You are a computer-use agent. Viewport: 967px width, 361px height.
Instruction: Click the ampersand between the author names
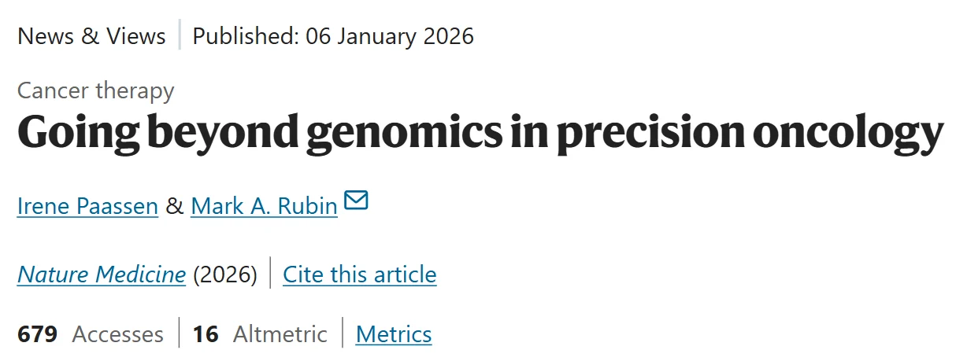[x=175, y=206]
